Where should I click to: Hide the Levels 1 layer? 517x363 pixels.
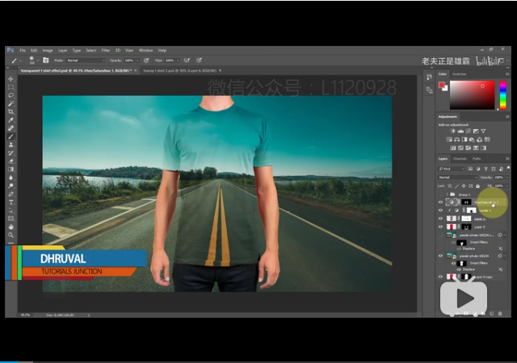pyautogui.click(x=440, y=211)
